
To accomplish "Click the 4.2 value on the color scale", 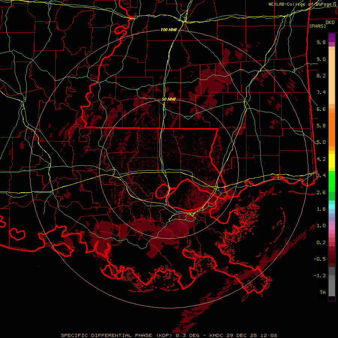I will tap(321, 159).
